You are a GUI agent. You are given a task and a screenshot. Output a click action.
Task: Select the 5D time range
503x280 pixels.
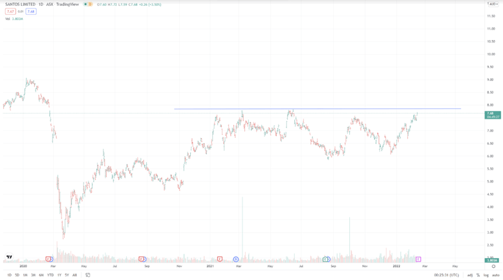tap(17, 275)
